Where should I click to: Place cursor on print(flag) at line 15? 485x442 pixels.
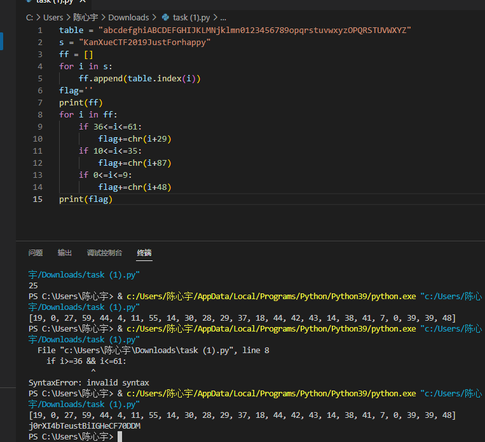(85, 199)
